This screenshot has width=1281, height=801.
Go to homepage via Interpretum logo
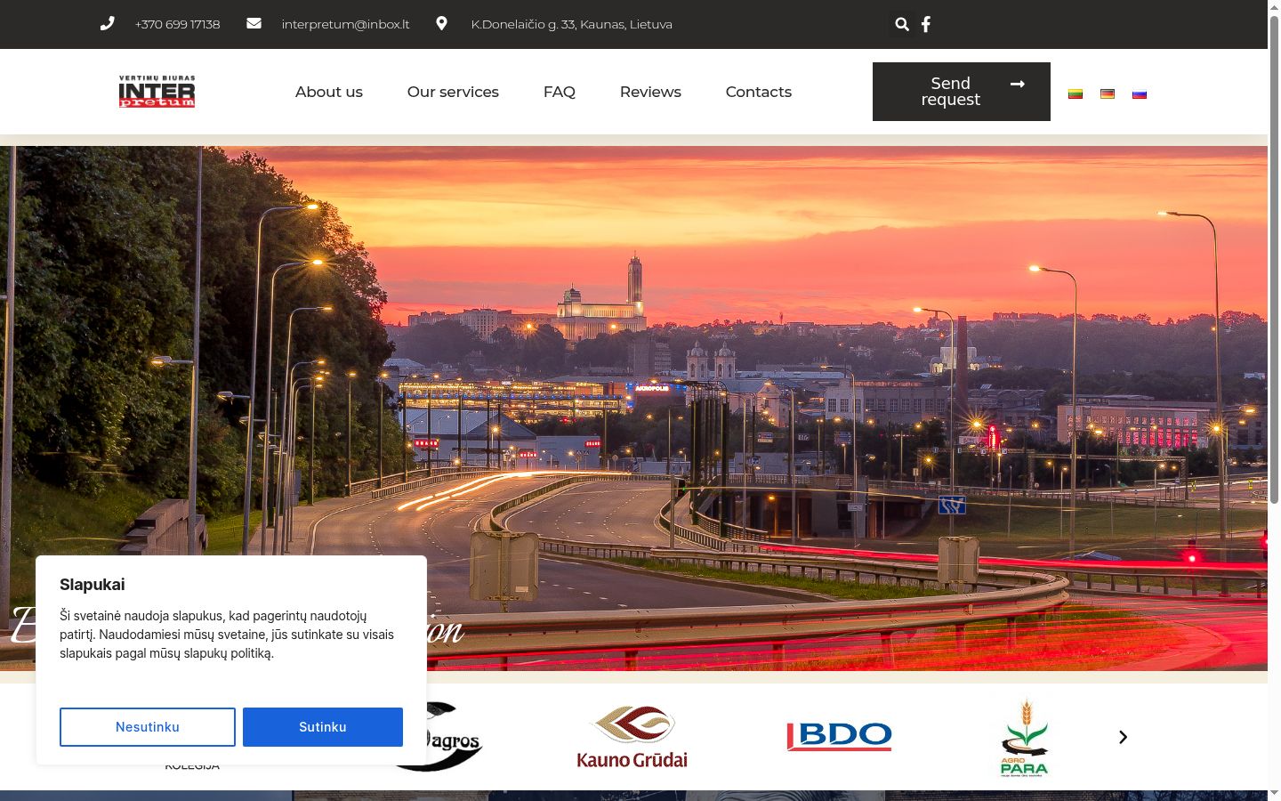click(157, 92)
